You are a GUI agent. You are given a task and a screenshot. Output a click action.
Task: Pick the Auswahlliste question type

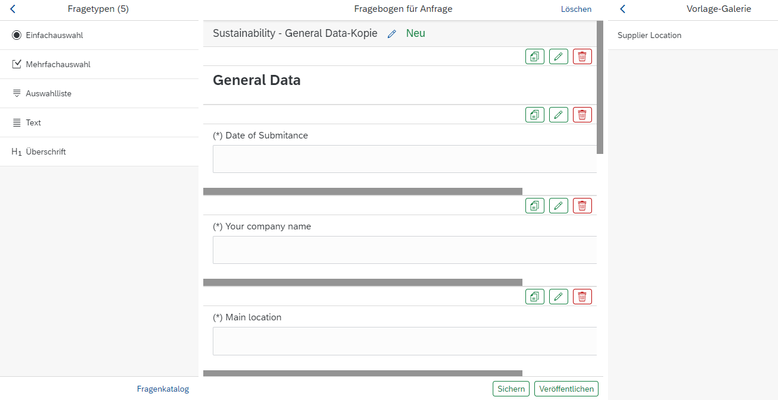(49, 93)
